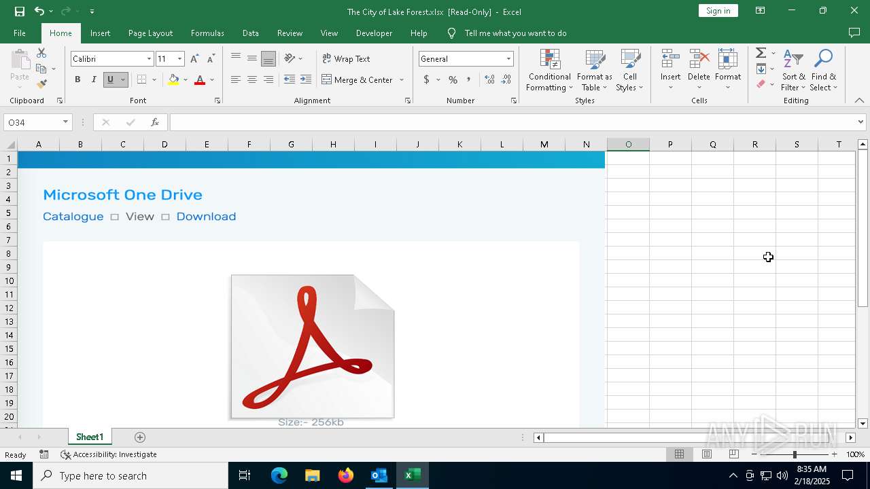This screenshot has height=489, width=870.
Task: Expand the Name Box dropdown
Action: tap(65, 122)
